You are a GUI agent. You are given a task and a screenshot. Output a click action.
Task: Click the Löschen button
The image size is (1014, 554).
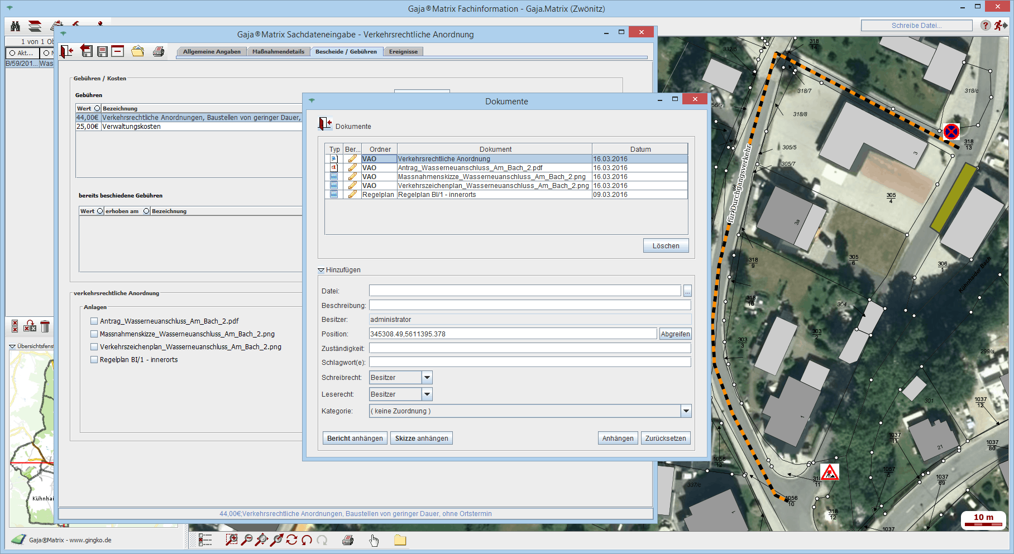(666, 246)
